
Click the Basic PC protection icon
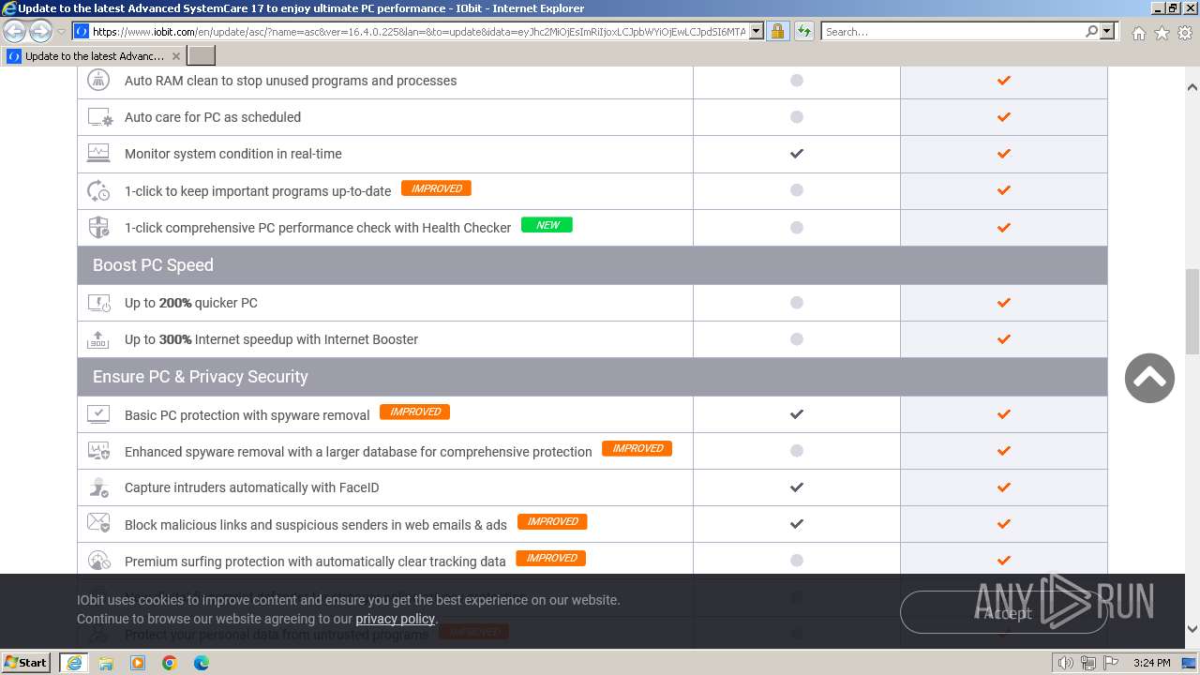[98, 414]
